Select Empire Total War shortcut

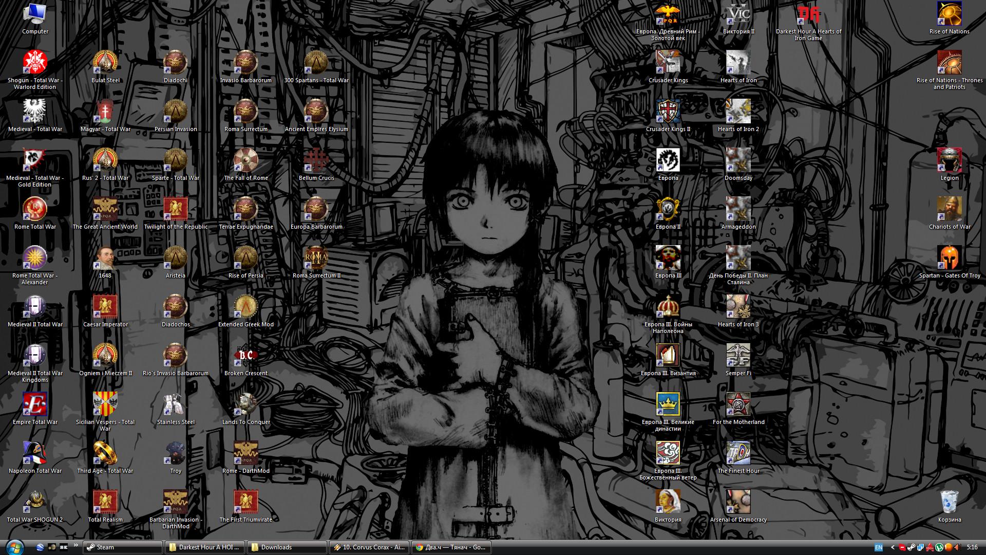point(35,409)
